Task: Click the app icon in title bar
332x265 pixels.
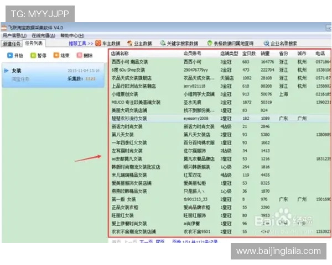Action: (x=4, y=28)
